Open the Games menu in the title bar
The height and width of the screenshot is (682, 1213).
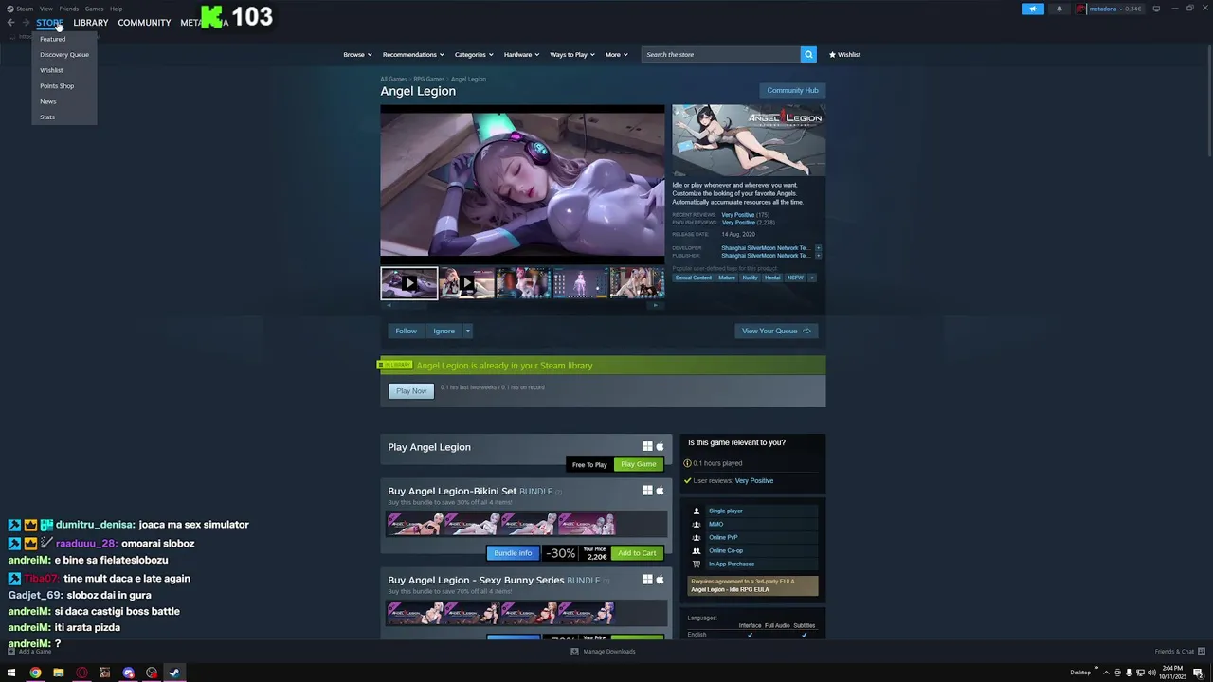tap(94, 9)
